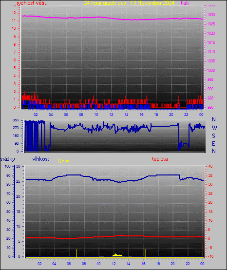Click the "180" value on wind direction axis
Viewport: 227px width, 270px height.
(x=16, y=135)
